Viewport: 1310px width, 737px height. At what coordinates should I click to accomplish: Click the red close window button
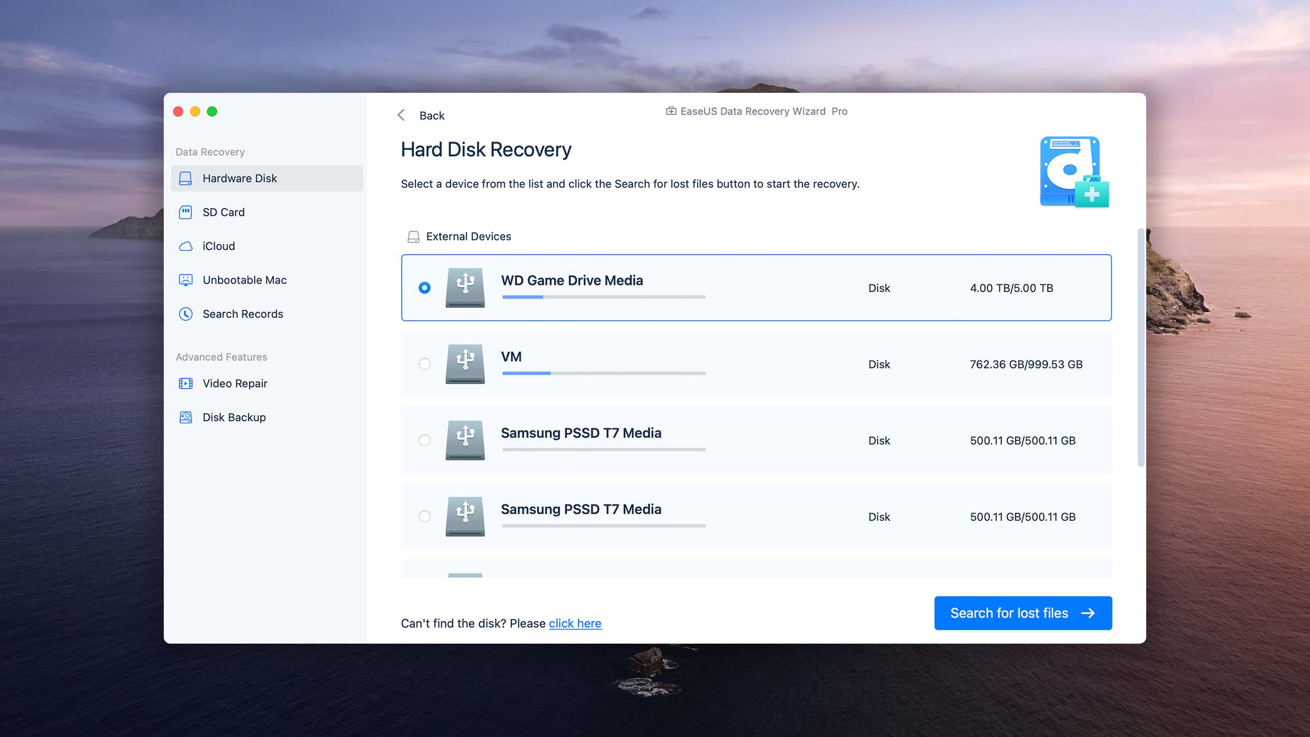pyautogui.click(x=178, y=111)
